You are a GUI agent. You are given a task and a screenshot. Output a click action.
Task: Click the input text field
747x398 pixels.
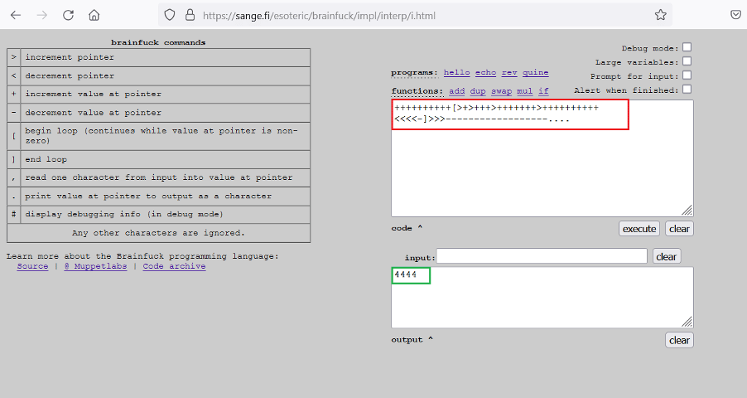[x=542, y=256]
